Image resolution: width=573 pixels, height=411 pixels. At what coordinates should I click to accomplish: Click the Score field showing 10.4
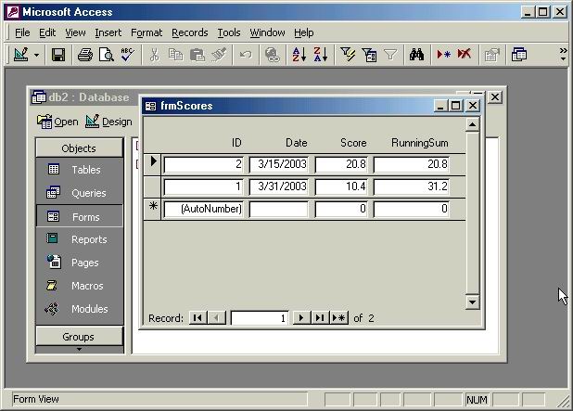(341, 186)
